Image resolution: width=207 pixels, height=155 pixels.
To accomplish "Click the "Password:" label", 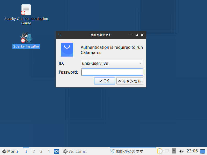I will tap(68, 72).
